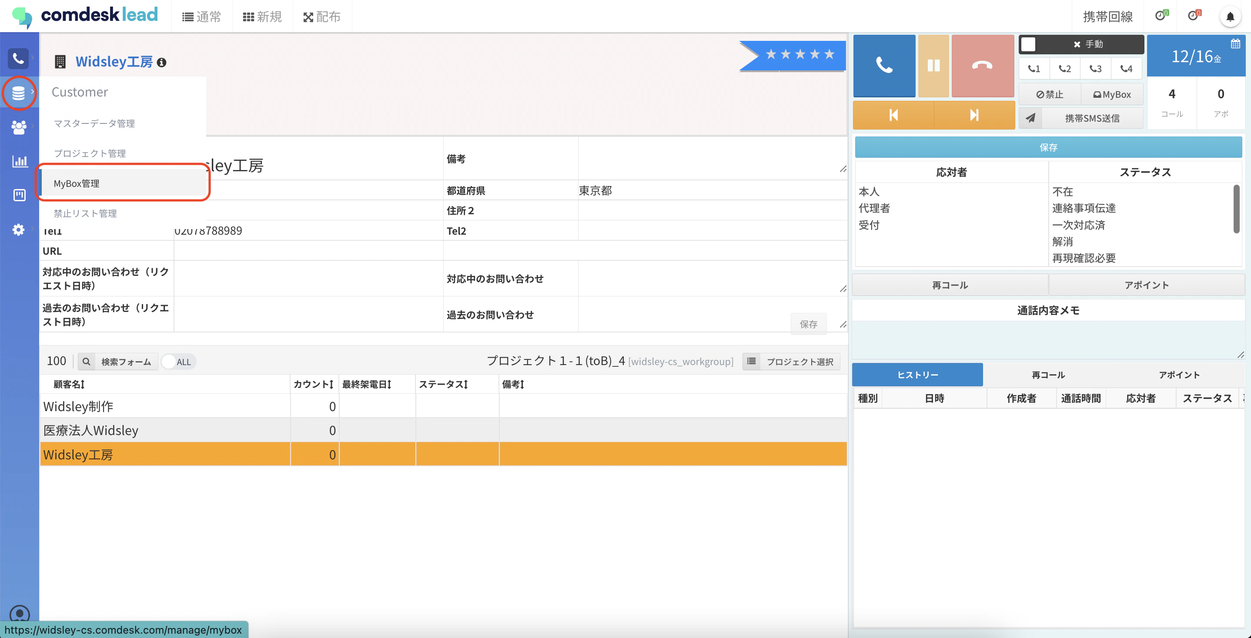Open the board icon in left sidebar
This screenshot has width=1251, height=638.
coord(20,195)
